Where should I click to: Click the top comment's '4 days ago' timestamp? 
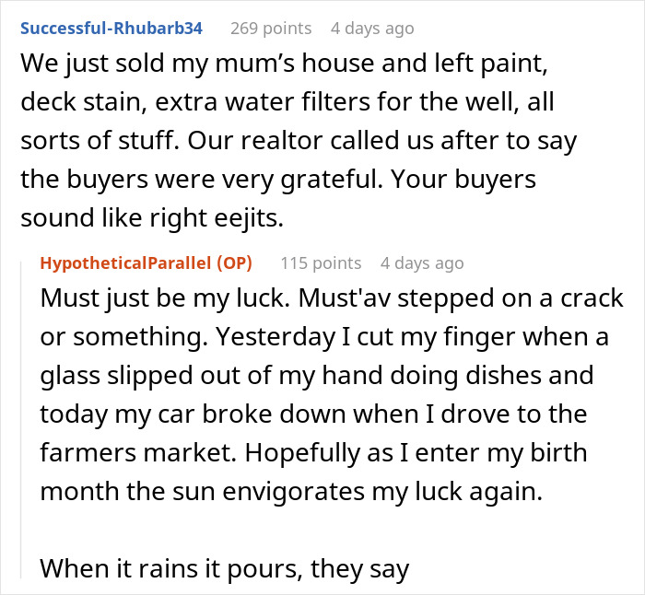click(372, 29)
